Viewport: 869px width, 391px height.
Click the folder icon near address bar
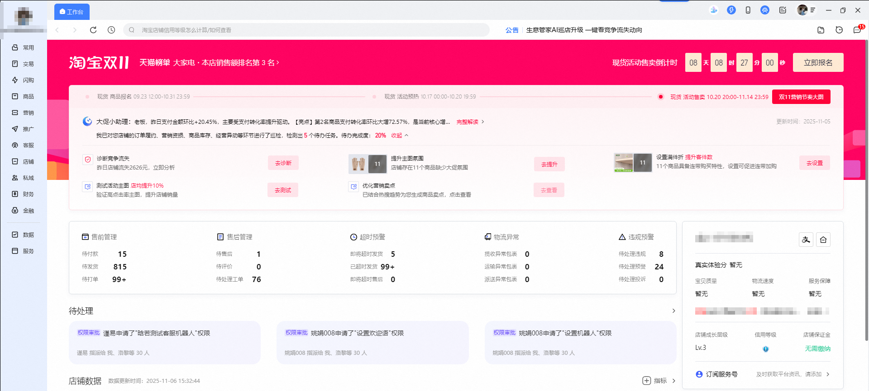[821, 30]
